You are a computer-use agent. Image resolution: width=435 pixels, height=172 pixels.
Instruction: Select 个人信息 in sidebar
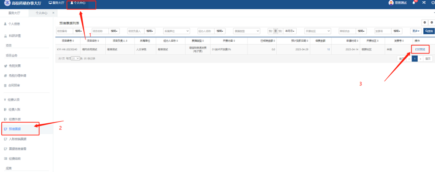(x=14, y=24)
